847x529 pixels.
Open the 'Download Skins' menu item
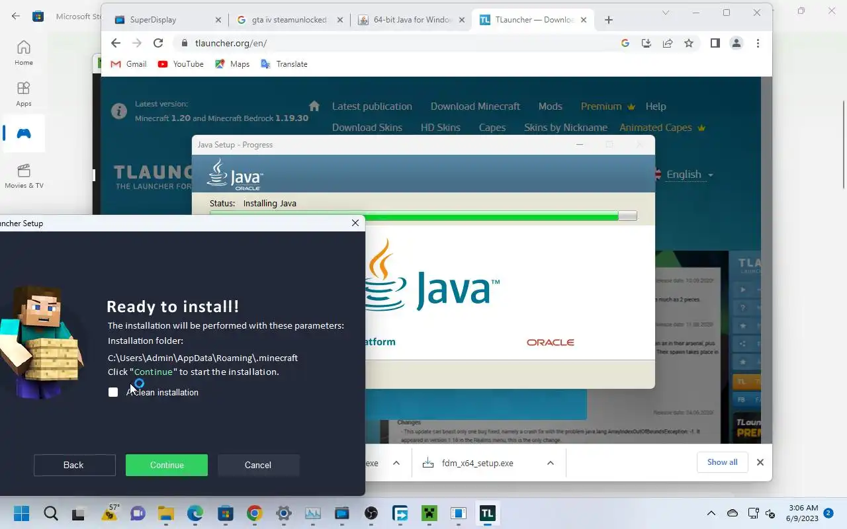[367, 128]
